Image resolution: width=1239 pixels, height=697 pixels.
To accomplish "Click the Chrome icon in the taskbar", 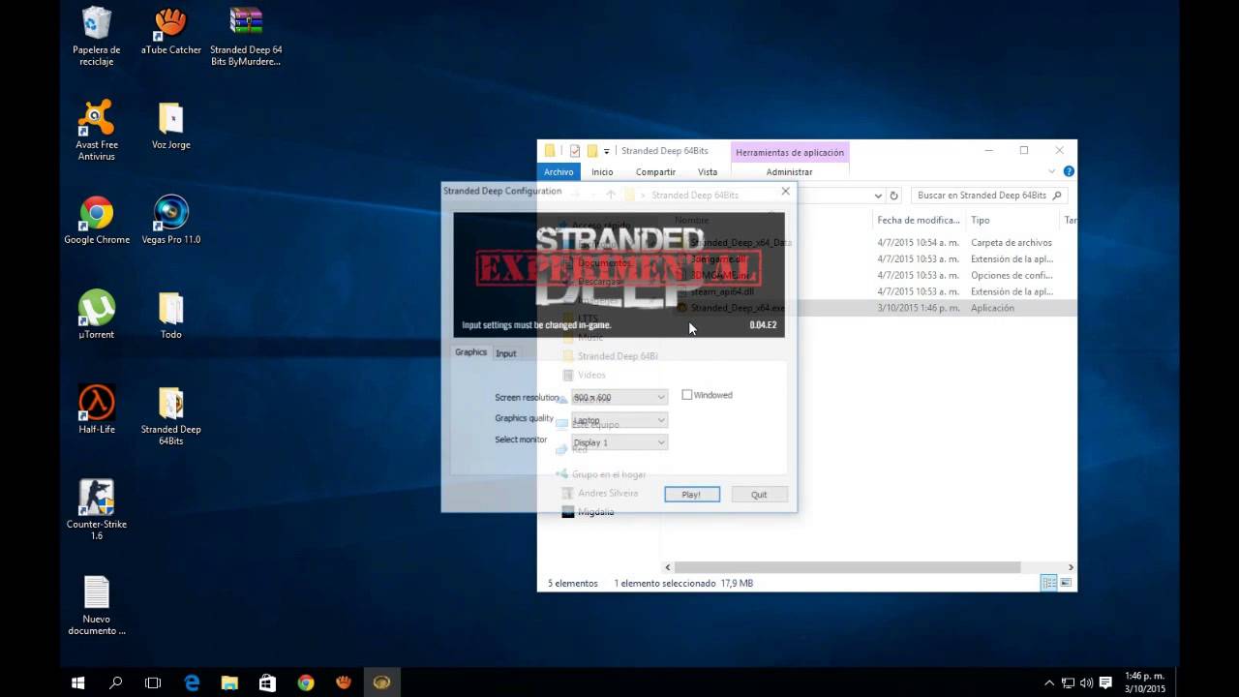I will pyautogui.click(x=306, y=682).
